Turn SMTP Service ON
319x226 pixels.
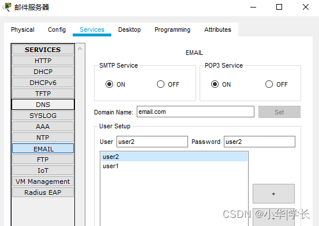[109, 84]
